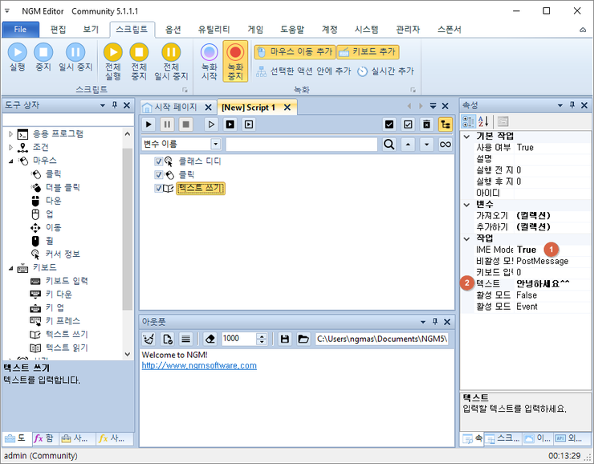Uncheck the 클릭 action checkbox

point(158,175)
